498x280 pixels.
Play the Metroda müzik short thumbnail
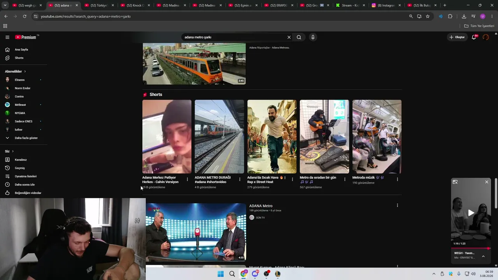click(x=377, y=136)
